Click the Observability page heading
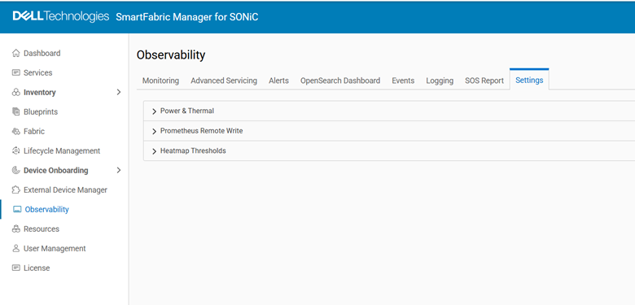This screenshot has height=305, width=635. 171,55
